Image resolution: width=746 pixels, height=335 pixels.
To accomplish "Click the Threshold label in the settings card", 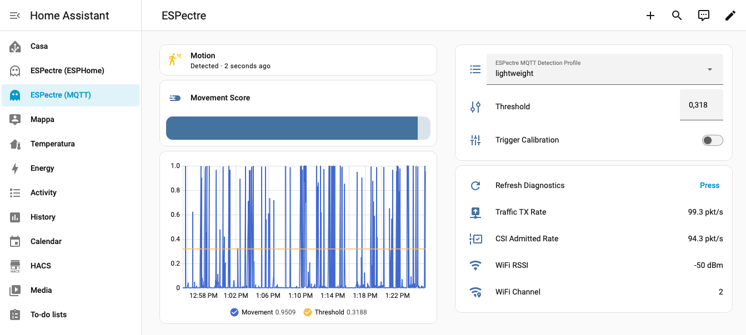I will coord(513,107).
